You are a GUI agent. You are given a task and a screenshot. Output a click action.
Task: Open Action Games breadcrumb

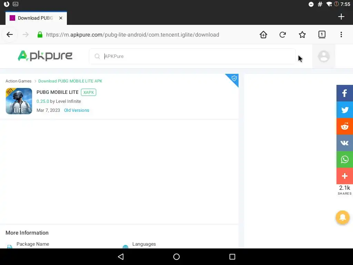coord(19,81)
